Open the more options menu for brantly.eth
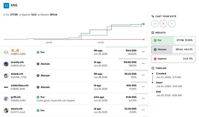 point(143,63)
